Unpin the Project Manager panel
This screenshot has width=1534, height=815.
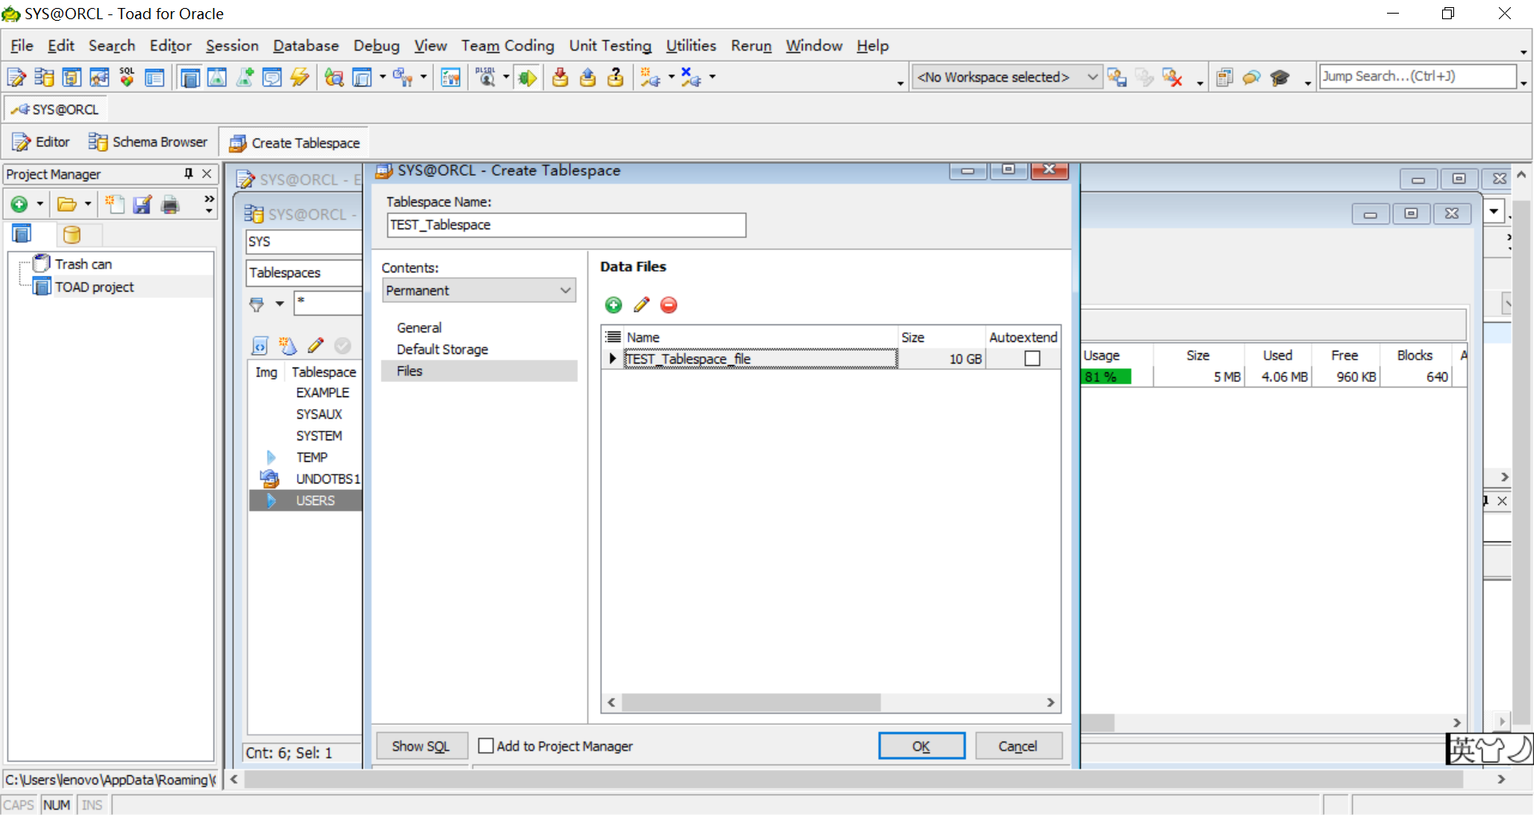tap(188, 173)
